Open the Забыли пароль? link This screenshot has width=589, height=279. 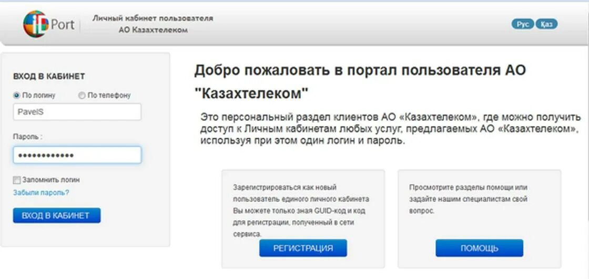point(41,193)
